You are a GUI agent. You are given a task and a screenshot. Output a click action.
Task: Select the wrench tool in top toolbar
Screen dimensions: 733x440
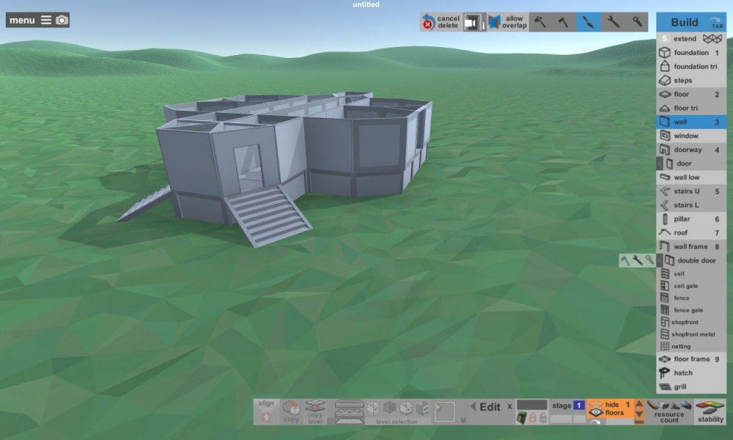(613, 23)
